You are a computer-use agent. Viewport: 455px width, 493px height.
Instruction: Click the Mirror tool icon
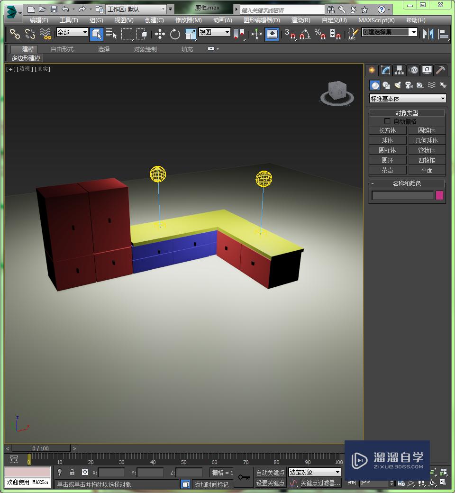pyautogui.click(x=428, y=34)
